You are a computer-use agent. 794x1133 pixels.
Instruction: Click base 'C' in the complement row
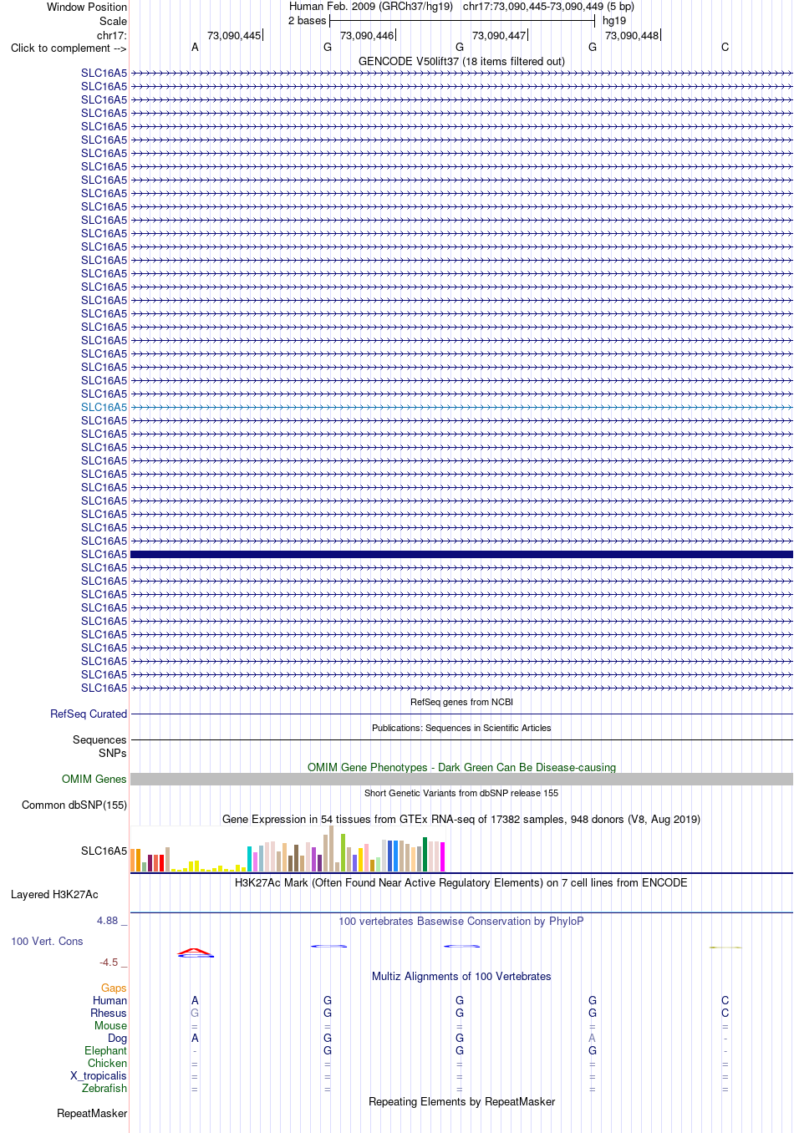pos(725,48)
